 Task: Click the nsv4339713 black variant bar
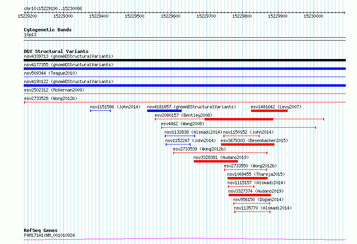coord(185,60)
